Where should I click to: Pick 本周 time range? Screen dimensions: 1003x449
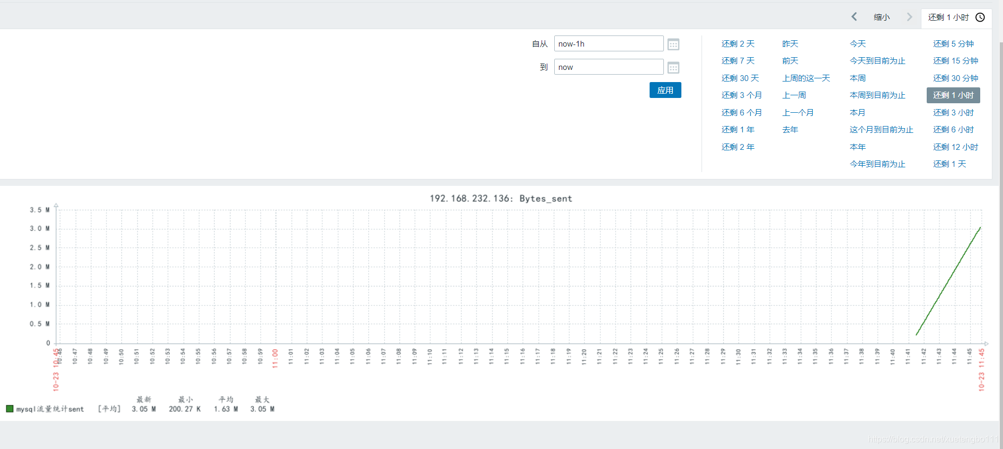click(858, 78)
